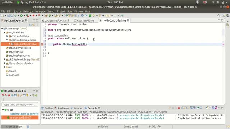
Task: Switch to the Javadoc tab
Action: 77,108
